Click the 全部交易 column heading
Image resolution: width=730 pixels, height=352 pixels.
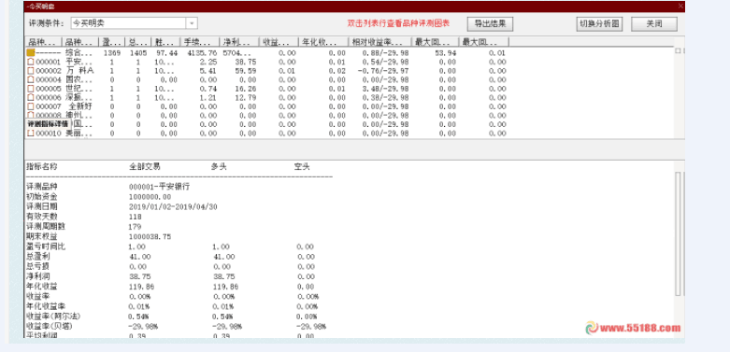coord(145,166)
